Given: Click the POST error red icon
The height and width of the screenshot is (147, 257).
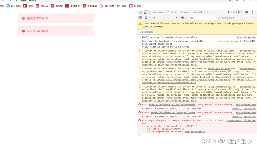Looking at the screenshot, I should click(x=139, y=113).
